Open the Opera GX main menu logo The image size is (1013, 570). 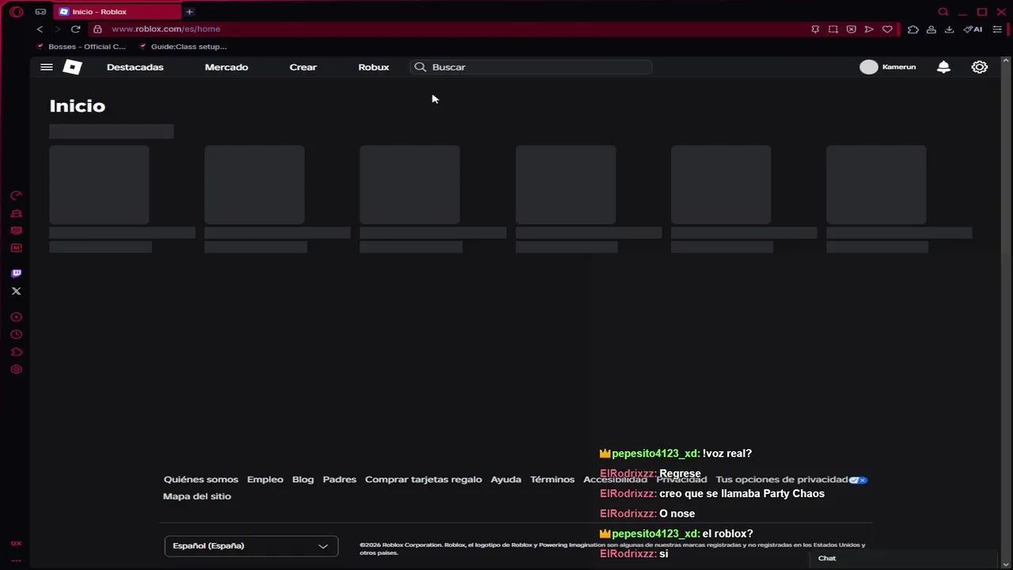click(16, 12)
